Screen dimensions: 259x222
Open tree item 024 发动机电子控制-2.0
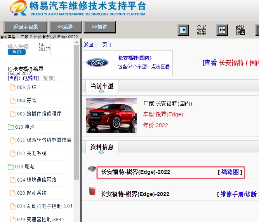click(x=45, y=206)
